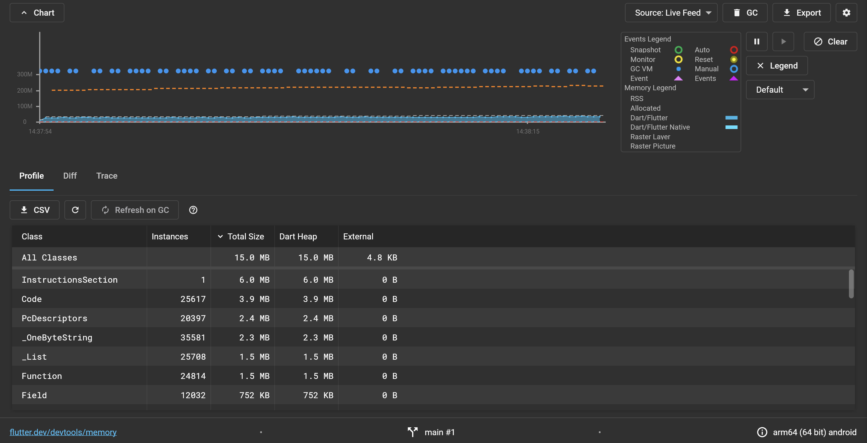Click the Dart/Flutter blue color swatch
This screenshot has width=867, height=443.
coord(731,118)
